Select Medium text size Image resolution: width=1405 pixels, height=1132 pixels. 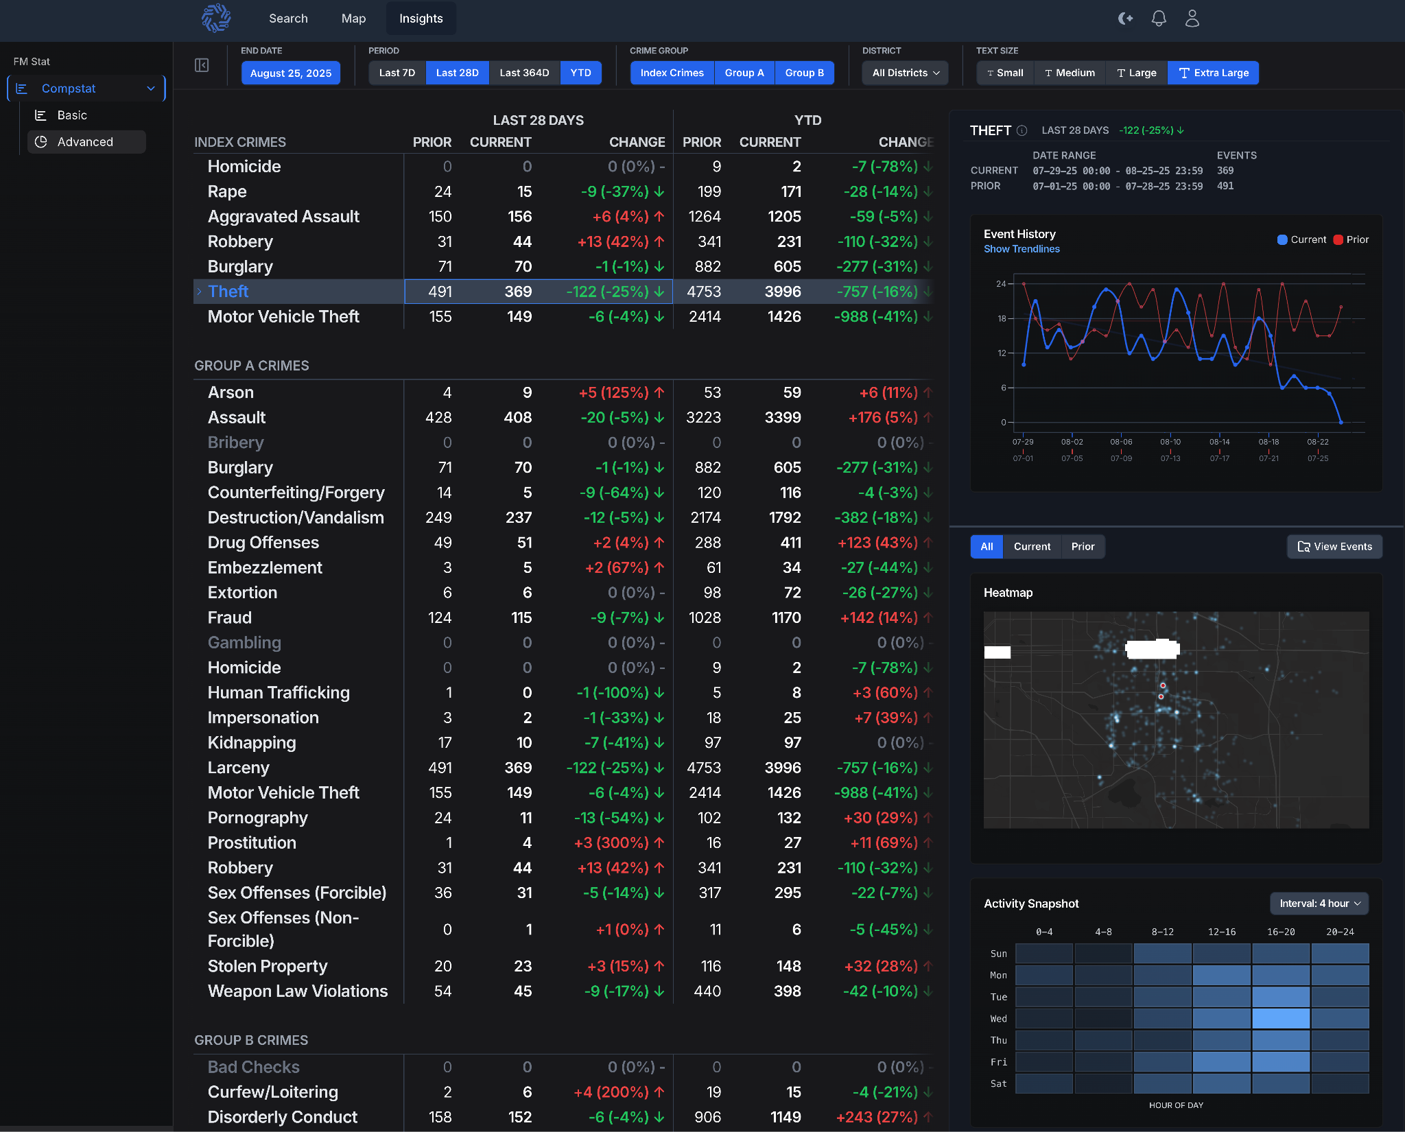pos(1070,73)
